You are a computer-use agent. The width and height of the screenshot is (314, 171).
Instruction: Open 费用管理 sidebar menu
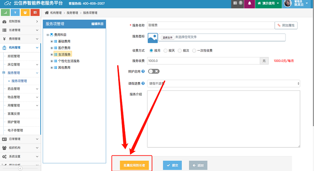pos(20,39)
